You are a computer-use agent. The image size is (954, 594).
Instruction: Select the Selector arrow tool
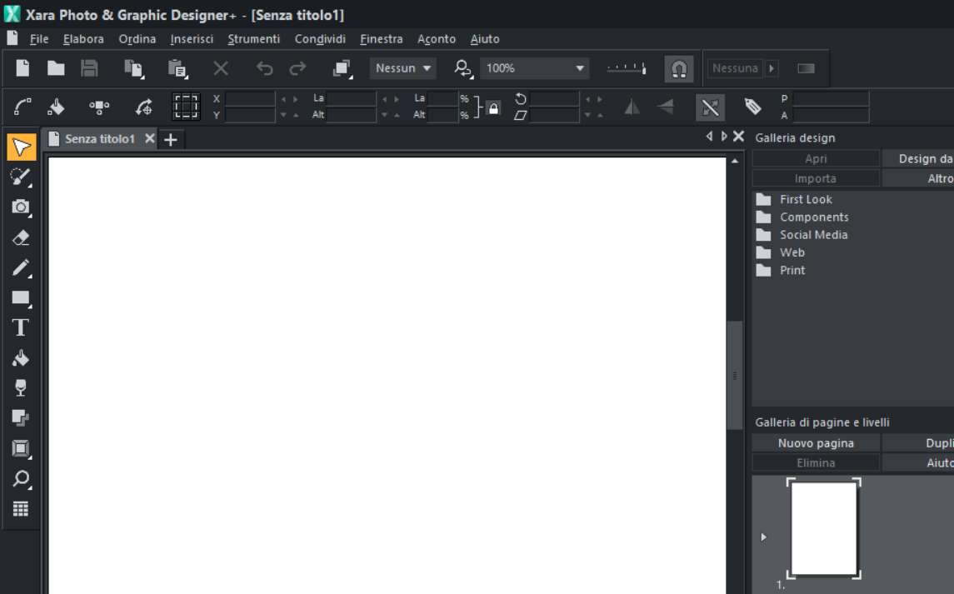coord(22,147)
